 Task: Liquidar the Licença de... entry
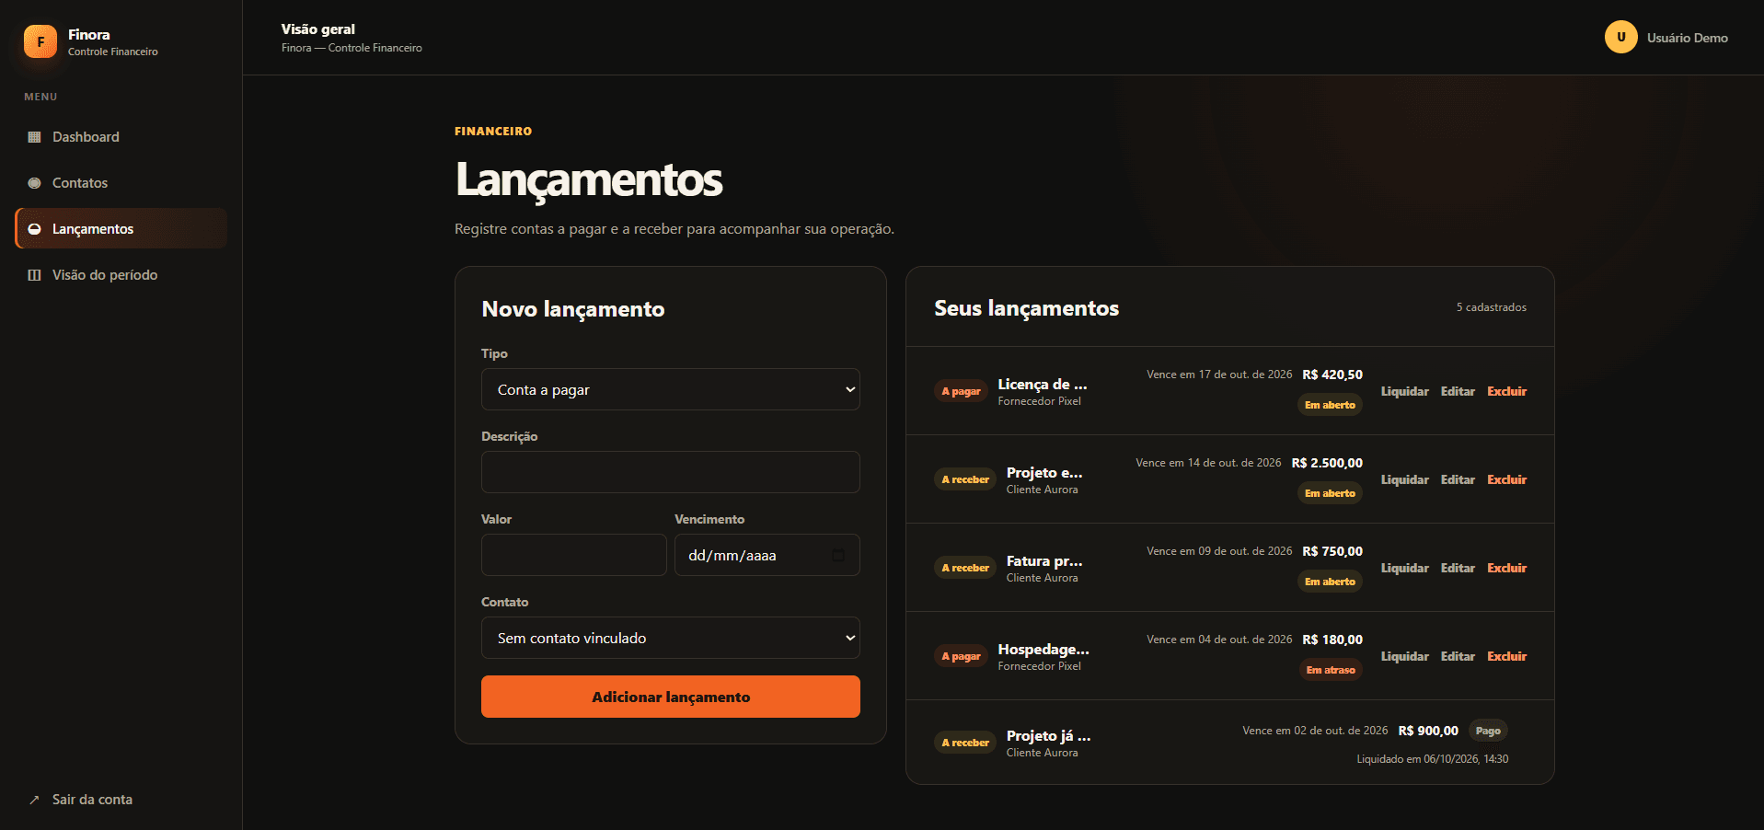[1404, 391]
